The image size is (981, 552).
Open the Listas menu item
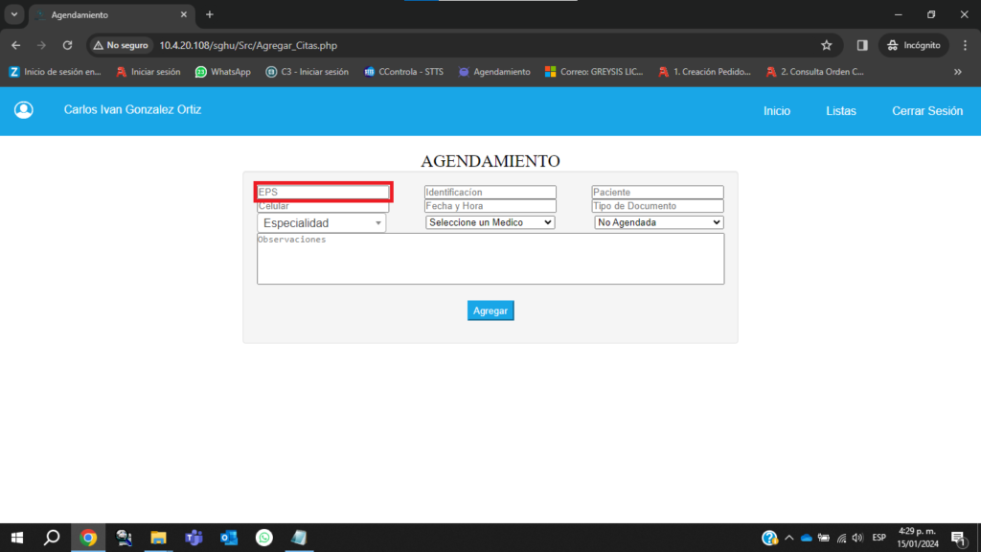click(x=841, y=111)
